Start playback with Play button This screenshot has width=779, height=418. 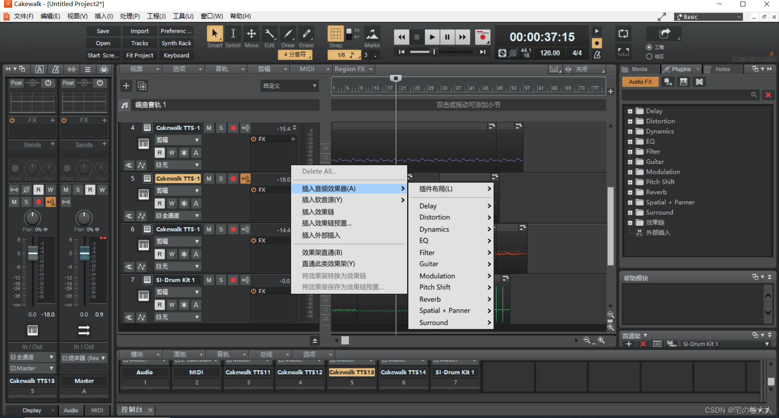point(432,37)
